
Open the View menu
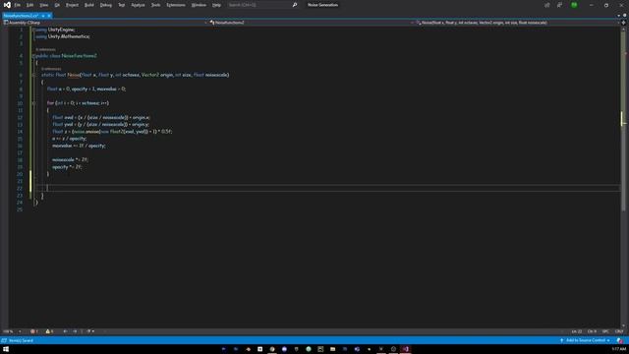pos(43,5)
